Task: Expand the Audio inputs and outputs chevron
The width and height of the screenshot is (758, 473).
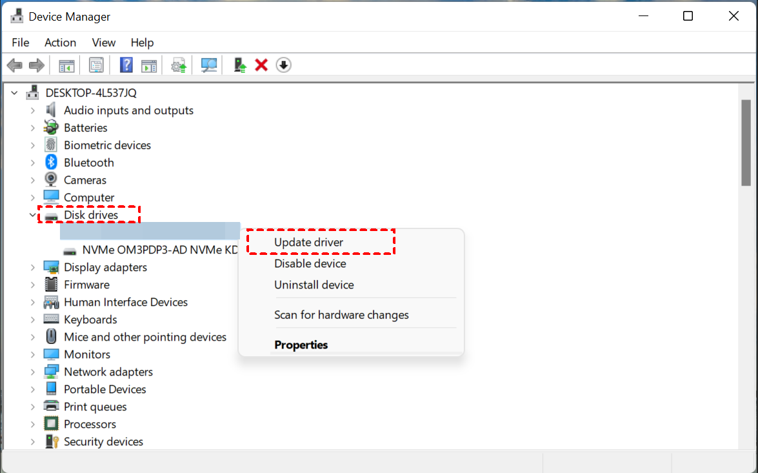Action: tap(32, 110)
